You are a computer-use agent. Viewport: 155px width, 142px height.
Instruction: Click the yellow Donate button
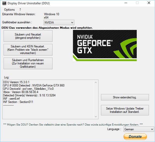pos(135,136)
